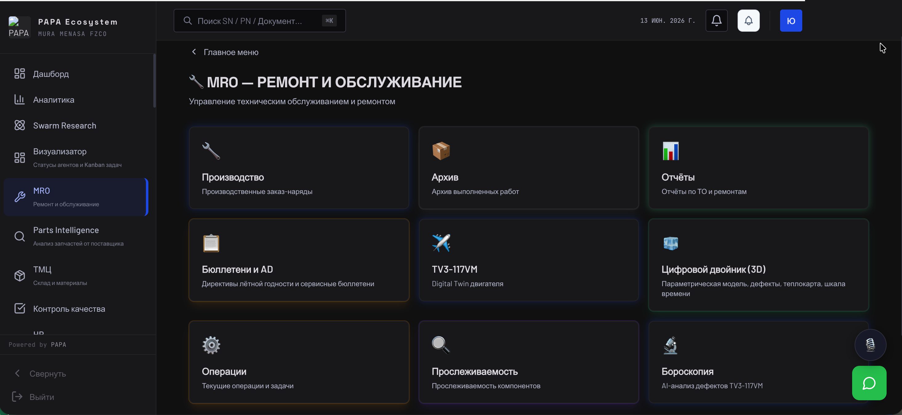Screen dimensions: 902x415
Task: Click the sidebar scrollbar
Action: click(x=155, y=81)
